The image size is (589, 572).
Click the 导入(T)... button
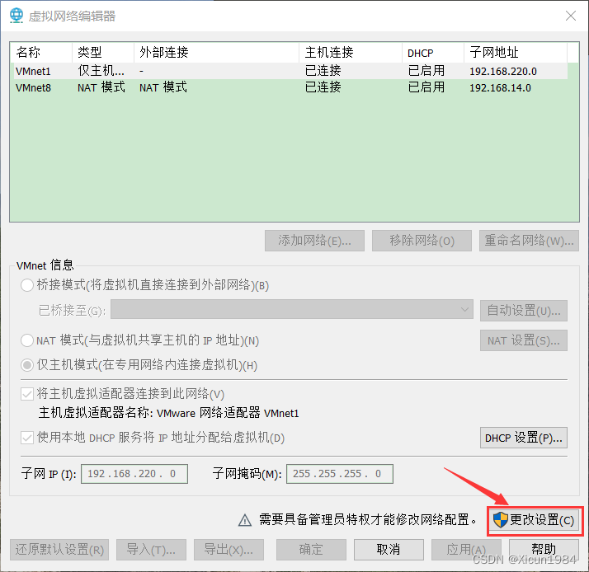coord(151,550)
